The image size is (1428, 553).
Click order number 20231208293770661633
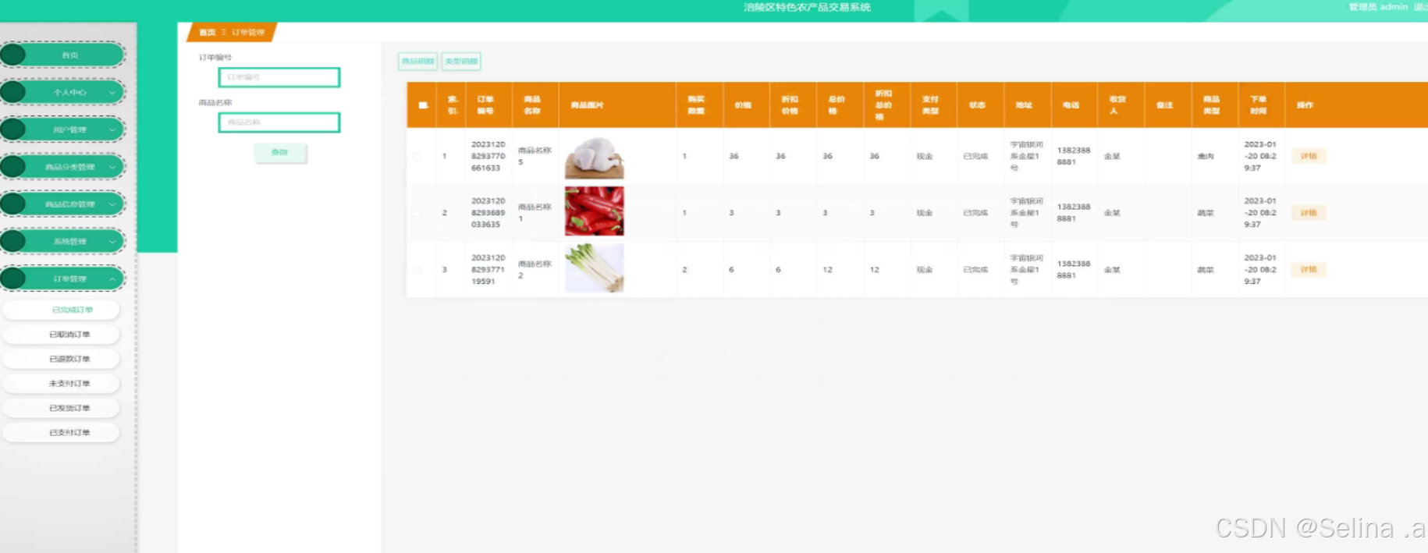pyautogui.click(x=488, y=156)
